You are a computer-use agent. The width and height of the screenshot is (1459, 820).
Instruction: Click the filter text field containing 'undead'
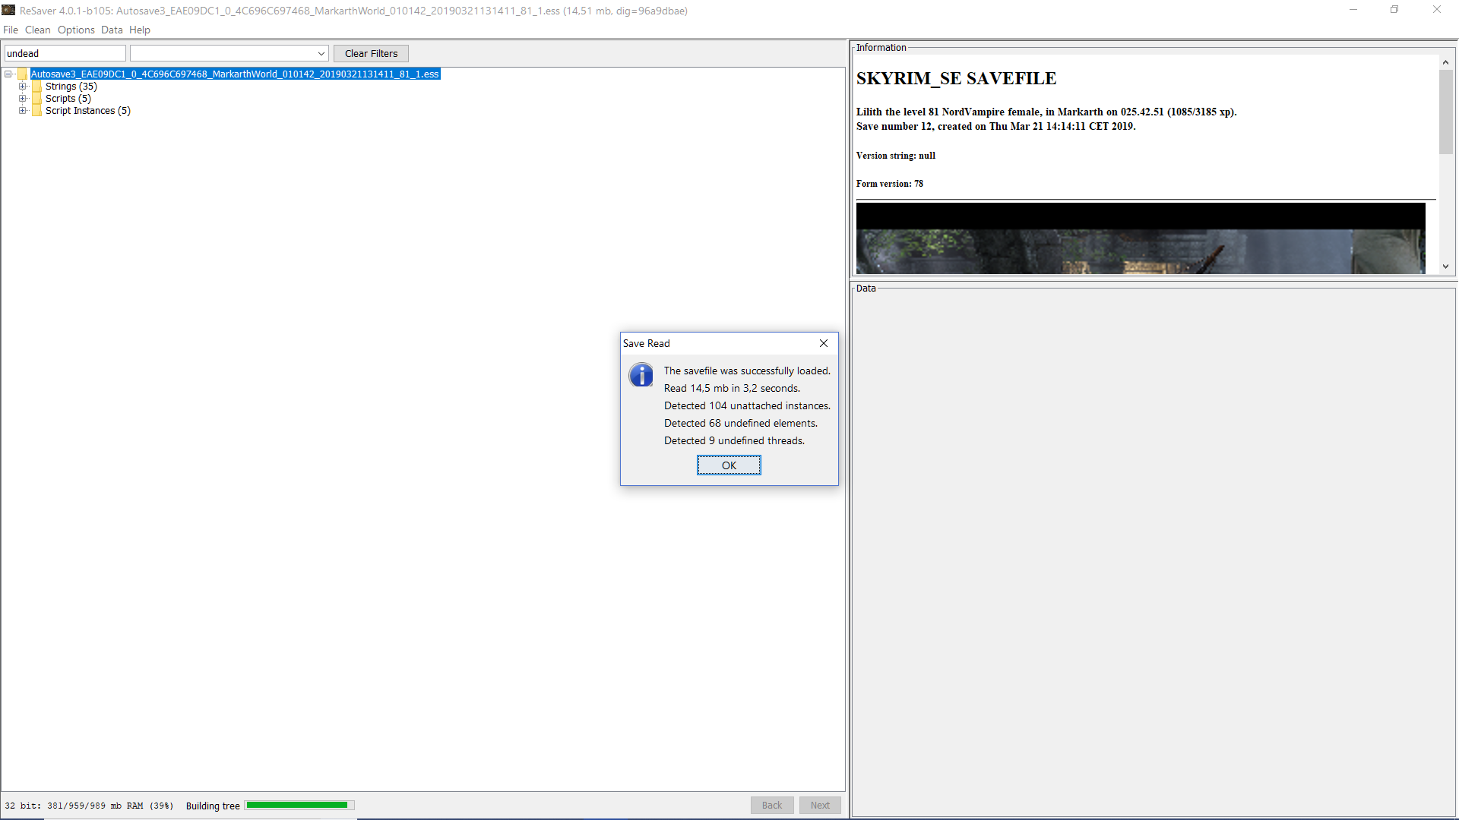pyautogui.click(x=65, y=53)
